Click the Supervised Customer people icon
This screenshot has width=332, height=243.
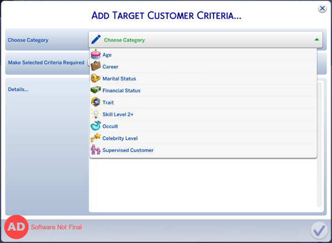click(x=96, y=150)
